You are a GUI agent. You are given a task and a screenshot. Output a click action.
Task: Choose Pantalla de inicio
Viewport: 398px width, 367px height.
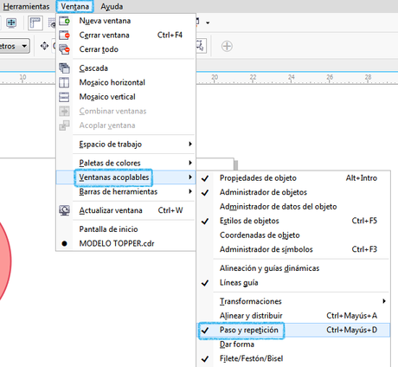pos(125,229)
